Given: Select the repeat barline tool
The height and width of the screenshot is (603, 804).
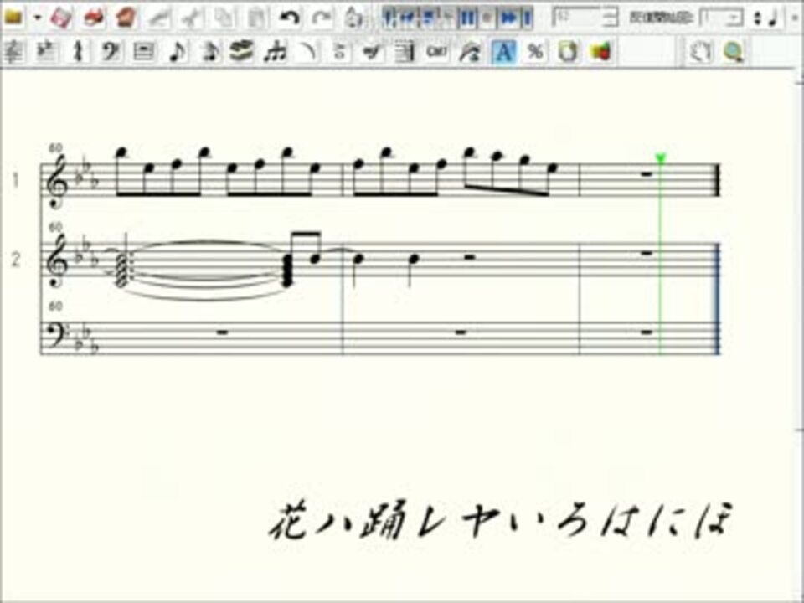Looking at the screenshot, I should (405, 52).
